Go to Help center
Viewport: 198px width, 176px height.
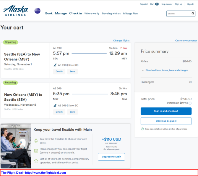point(166,4)
